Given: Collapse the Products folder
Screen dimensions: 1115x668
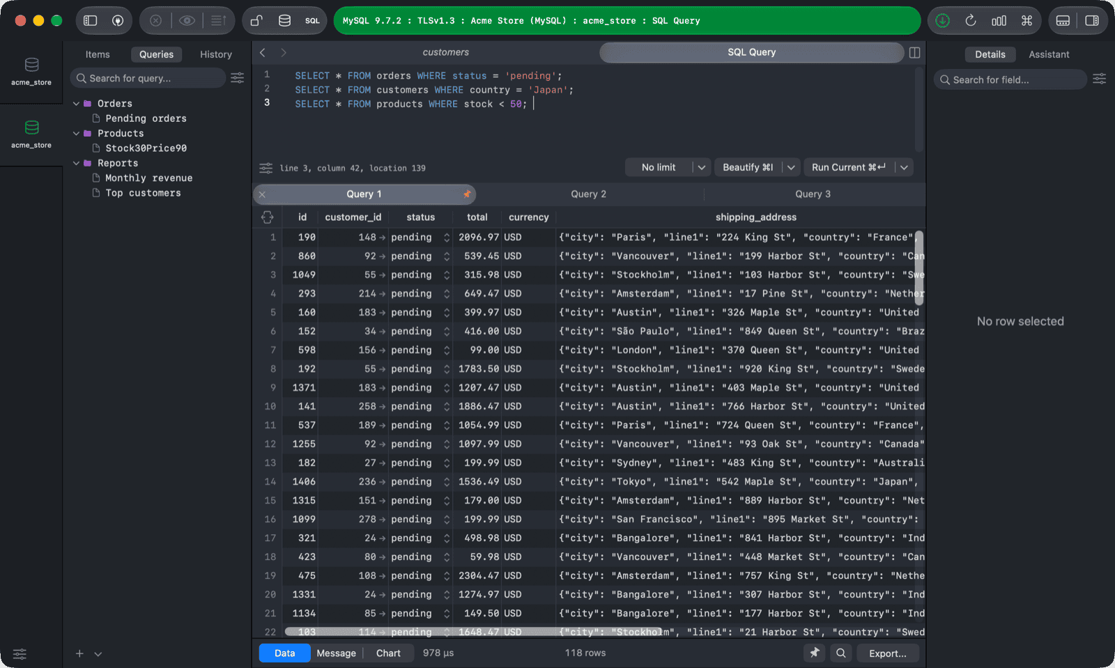Looking at the screenshot, I should pyautogui.click(x=77, y=134).
